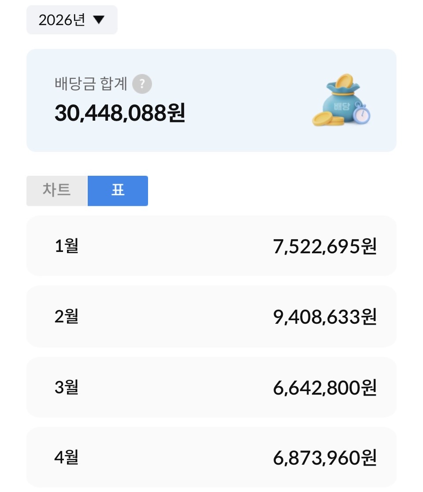Open the 2026년 year dropdown
The height and width of the screenshot is (492, 423).
pyautogui.click(x=72, y=20)
